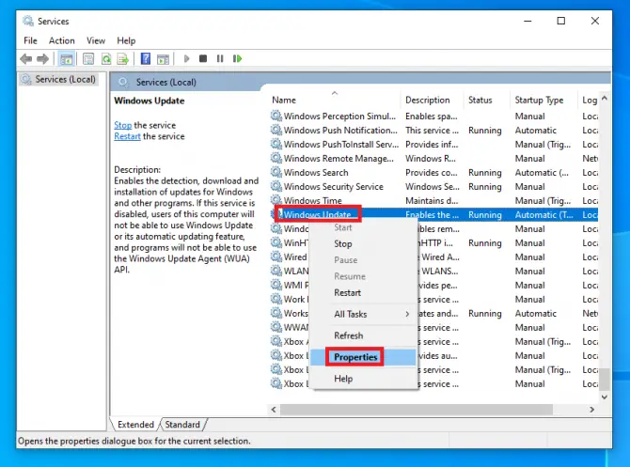The height and width of the screenshot is (467, 630).
Task: Click the Stop the service link
Action: click(122, 125)
